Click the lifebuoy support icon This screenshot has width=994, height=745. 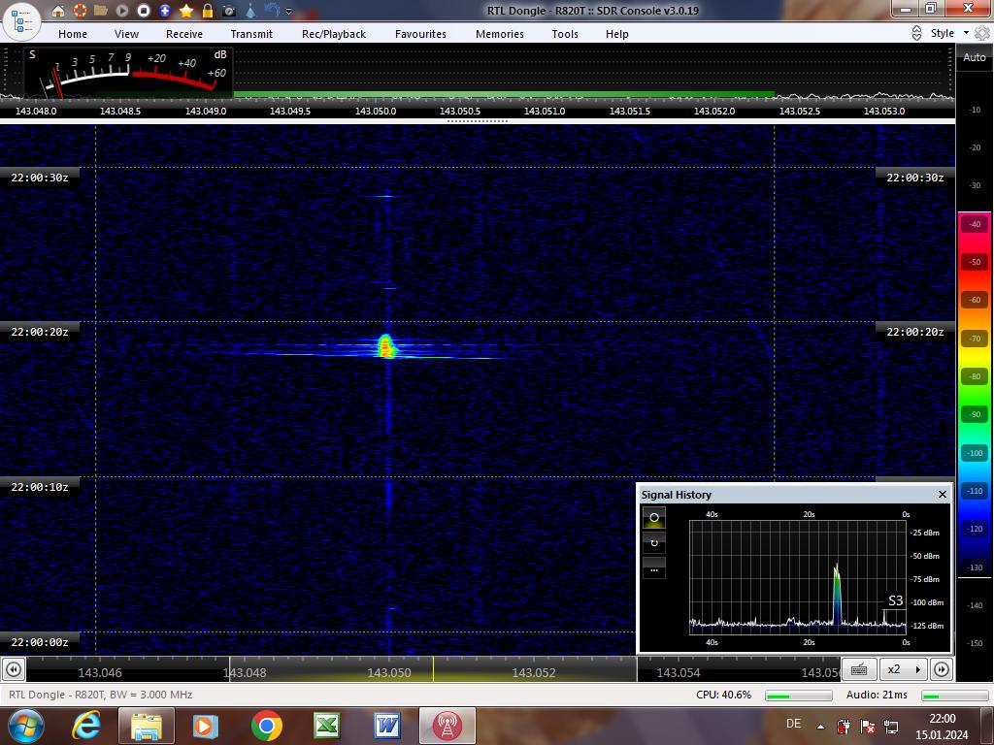[80, 11]
